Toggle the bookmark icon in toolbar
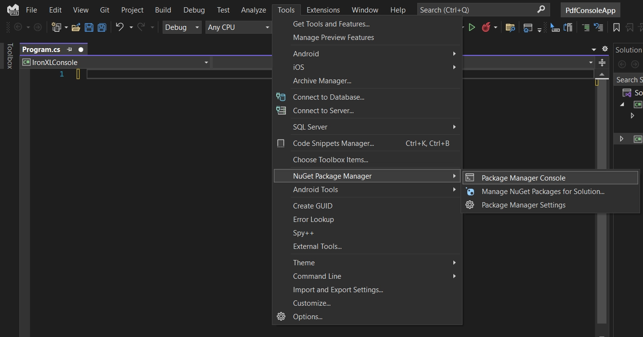This screenshot has width=643, height=337. [x=616, y=27]
